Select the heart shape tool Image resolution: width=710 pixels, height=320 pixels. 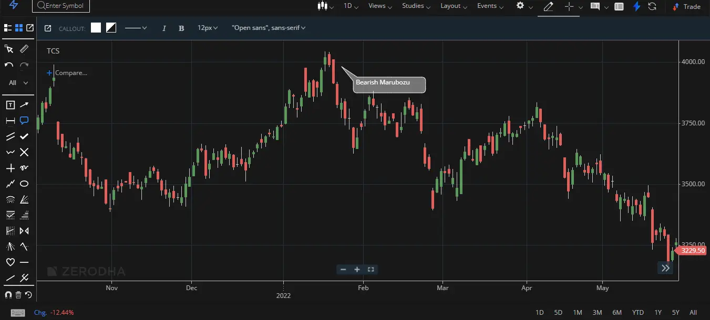[x=10, y=262]
